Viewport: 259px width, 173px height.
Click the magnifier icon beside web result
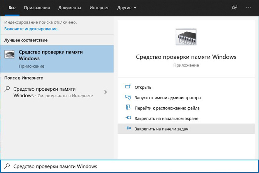(x=7, y=89)
